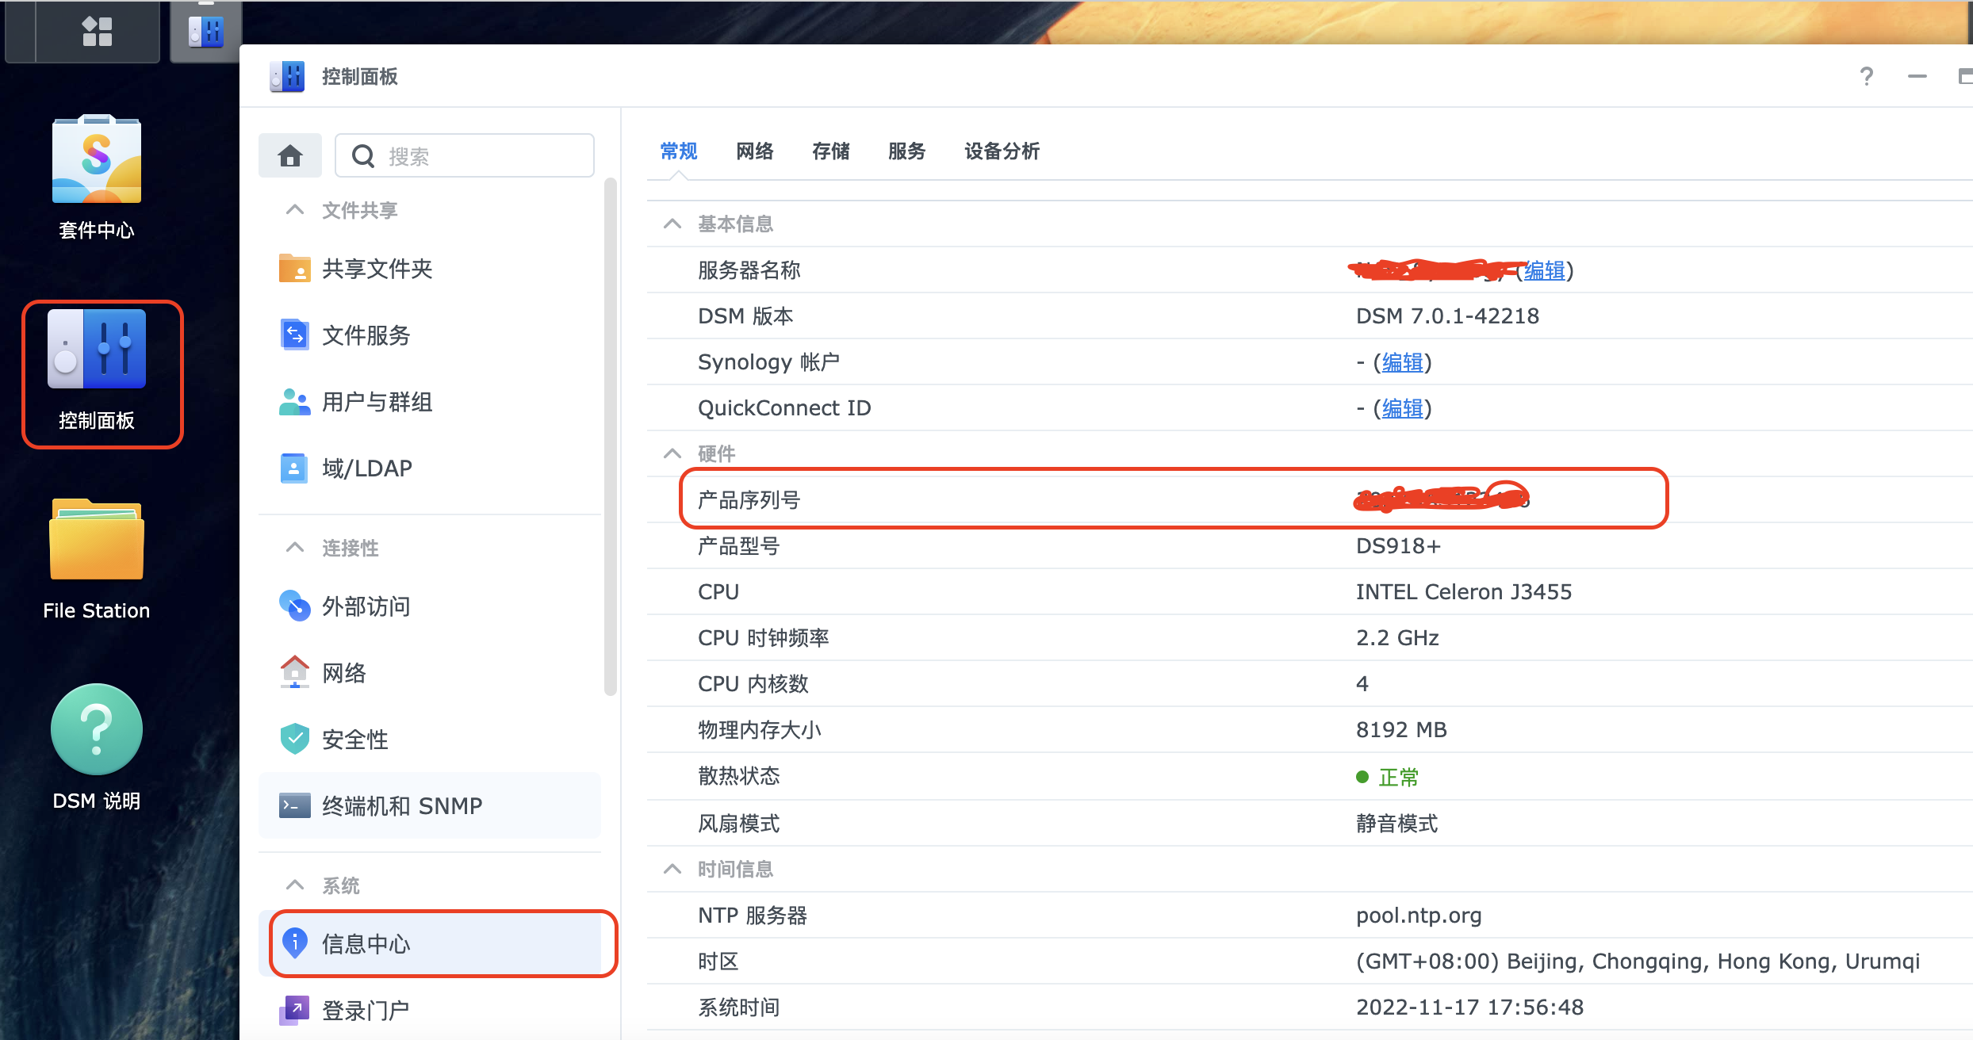Viewport: 1973px width, 1040px height.
Task: Click the 8192 MB memory value
Action: (x=1401, y=730)
